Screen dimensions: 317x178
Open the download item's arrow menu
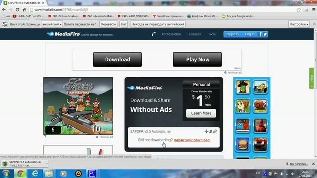tap(47, 163)
